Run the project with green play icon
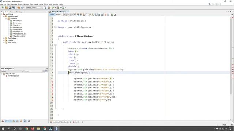The height and width of the screenshot is (131, 234). point(53,8)
